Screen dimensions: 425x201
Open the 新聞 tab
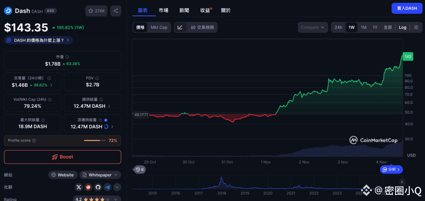coord(184,10)
